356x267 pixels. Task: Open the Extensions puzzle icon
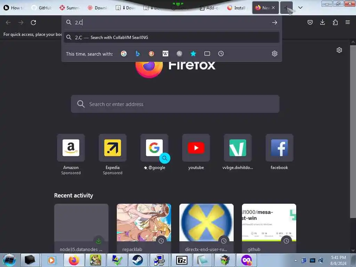[x=335, y=22]
